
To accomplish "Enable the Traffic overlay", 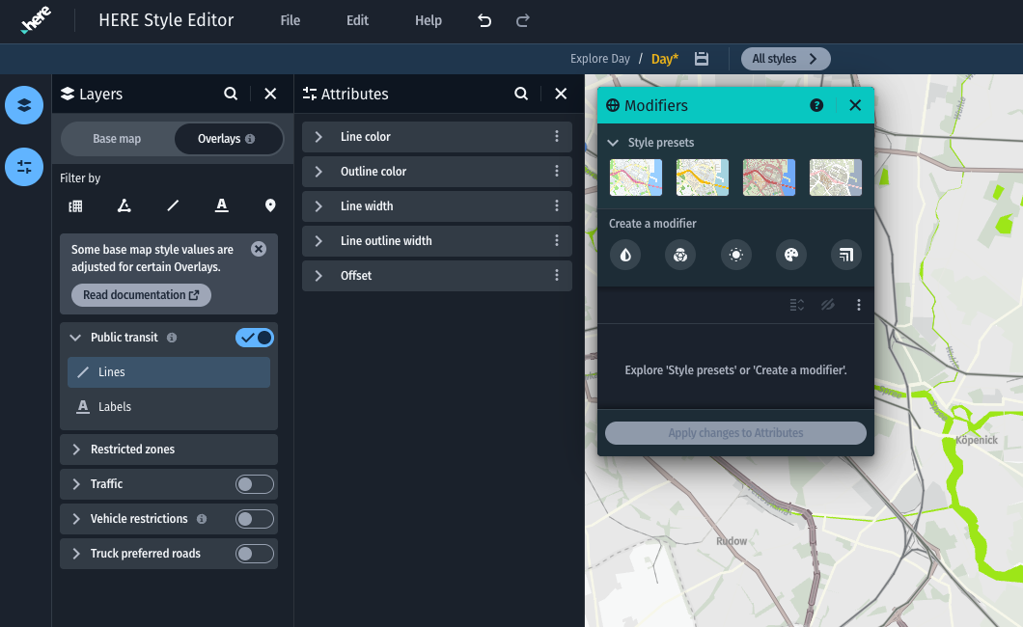I will click(x=255, y=484).
